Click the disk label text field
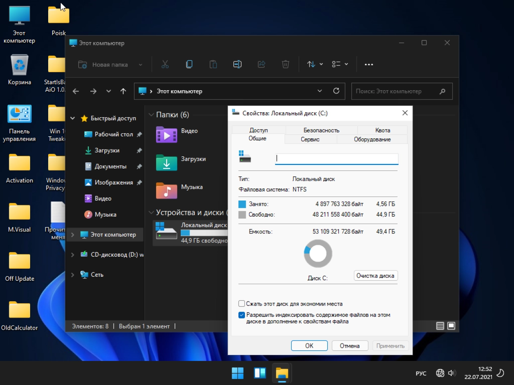This screenshot has height=385, width=514. coord(337,159)
